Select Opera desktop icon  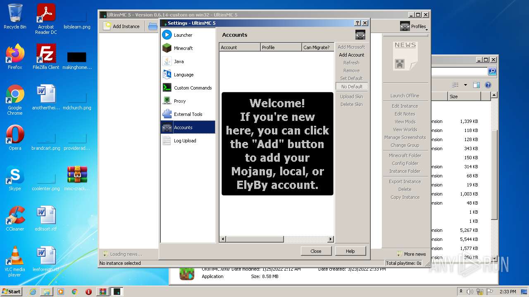(x=15, y=138)
